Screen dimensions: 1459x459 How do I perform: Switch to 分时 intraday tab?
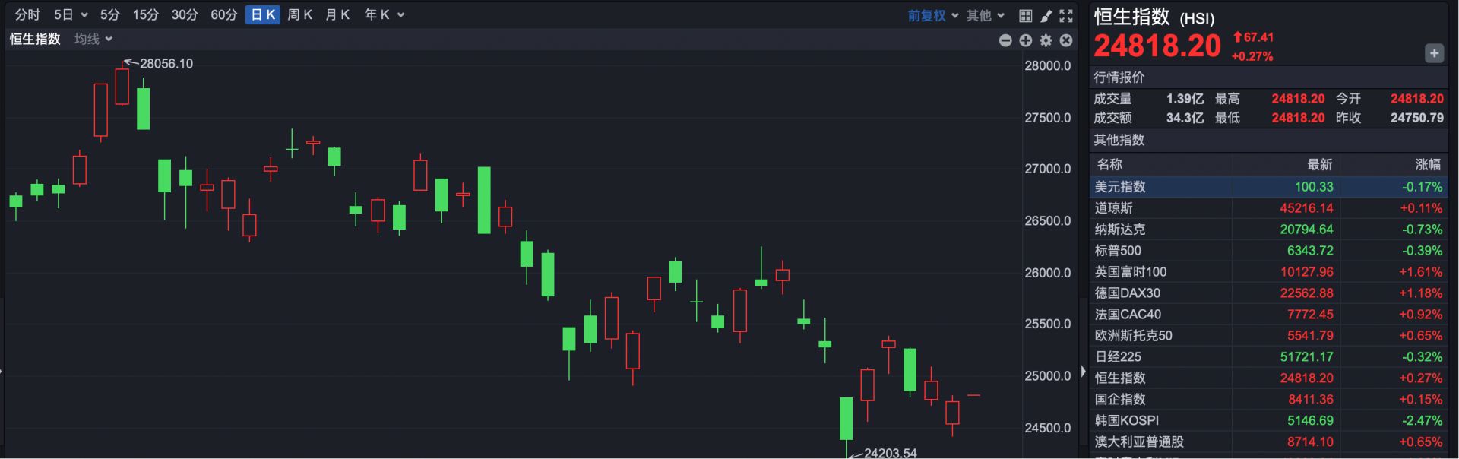pyautogui.click(x=27, y=15)
